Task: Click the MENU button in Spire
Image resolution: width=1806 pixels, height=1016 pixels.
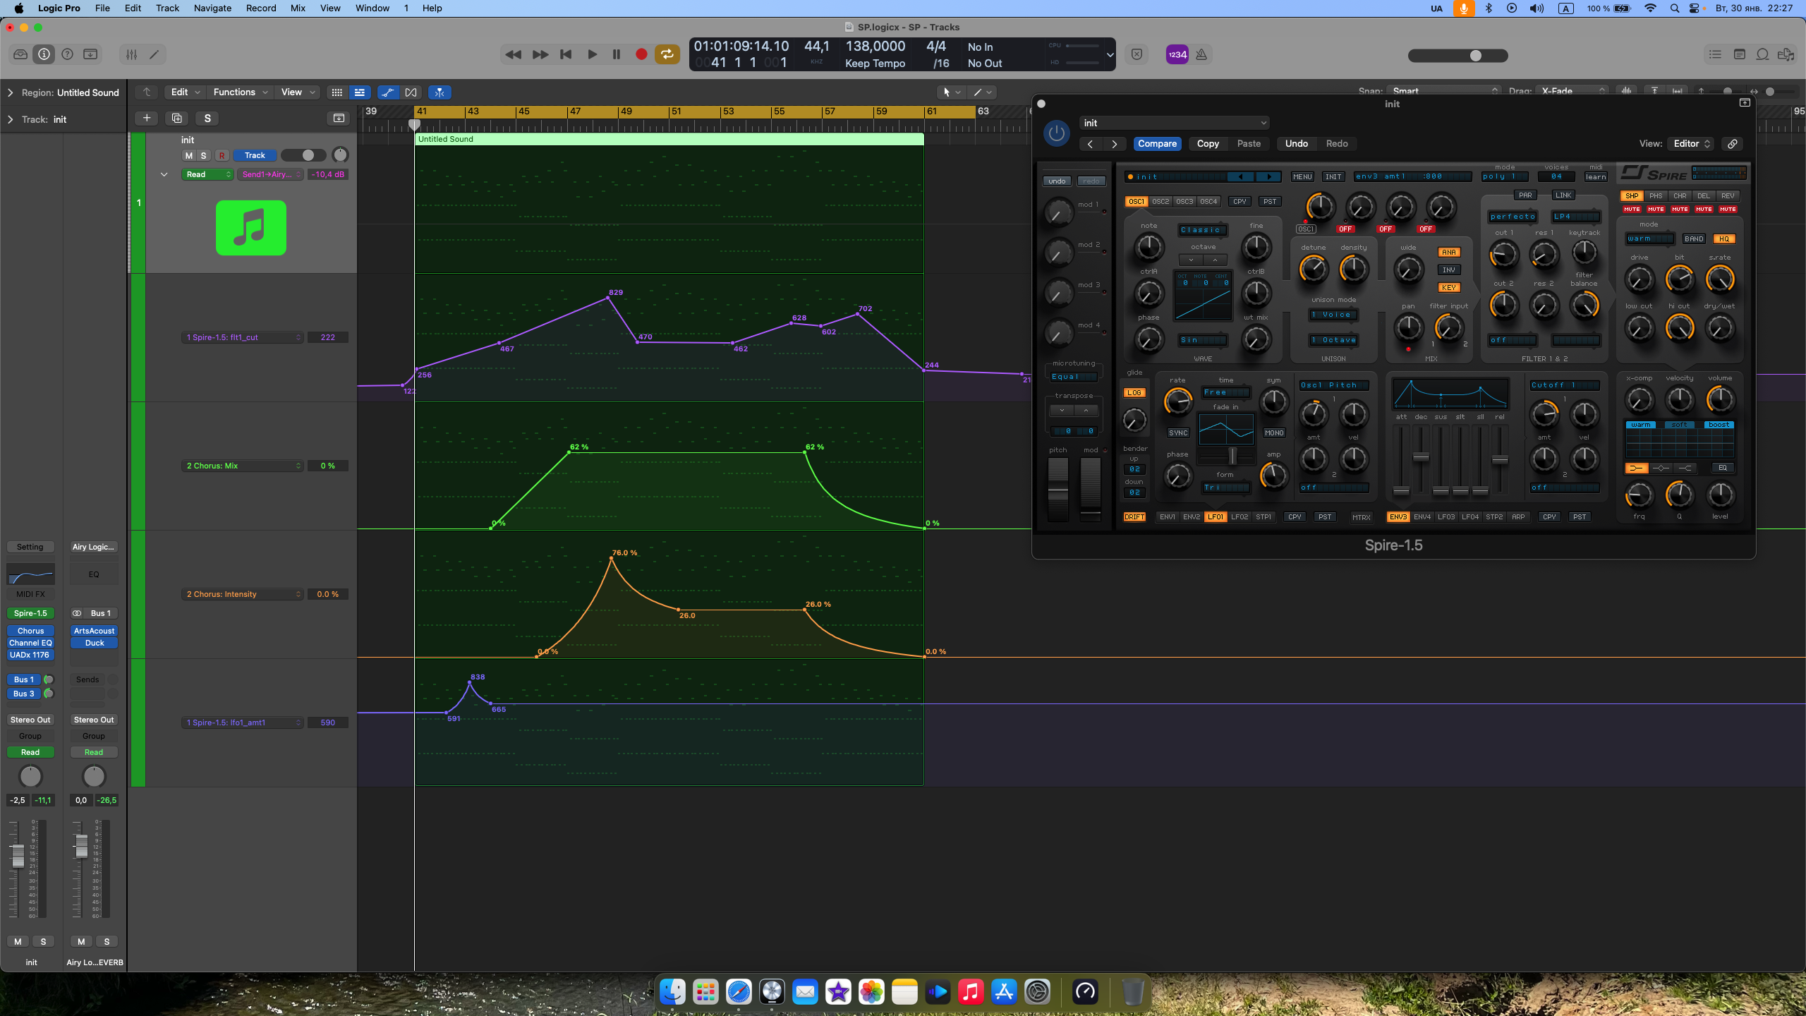Action: 1302,177
